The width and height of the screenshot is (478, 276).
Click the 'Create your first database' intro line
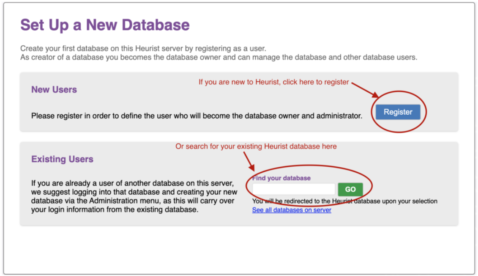click(x=143, y=49)
